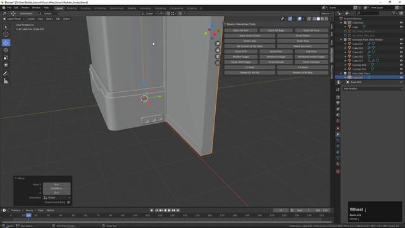Image resolution: width=405 pixels, height=228 pixels.
Task: Hide the selected Cube.005 row's eye
Action: tap(401, 77)
